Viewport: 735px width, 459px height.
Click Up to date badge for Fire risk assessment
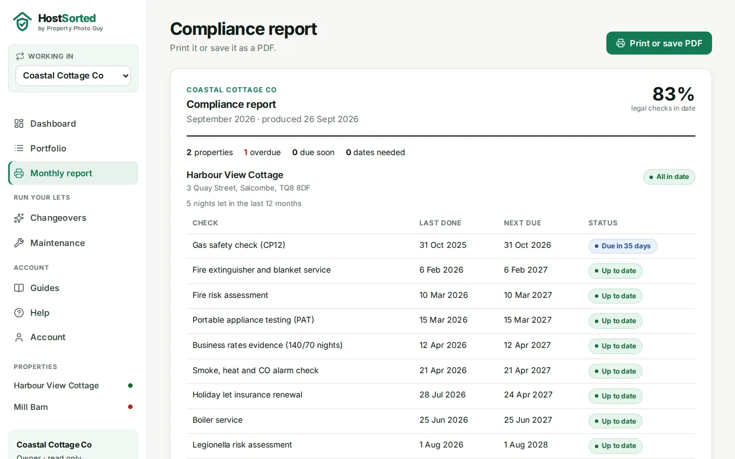pos(615,296)
